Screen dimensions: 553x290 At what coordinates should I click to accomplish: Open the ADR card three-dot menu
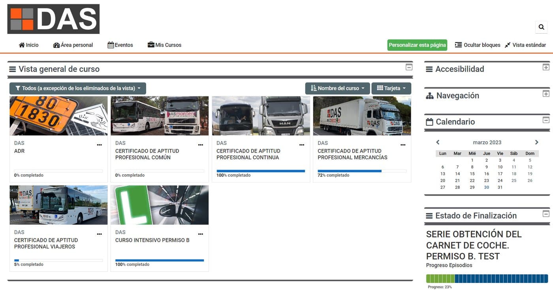pos(100,145)
